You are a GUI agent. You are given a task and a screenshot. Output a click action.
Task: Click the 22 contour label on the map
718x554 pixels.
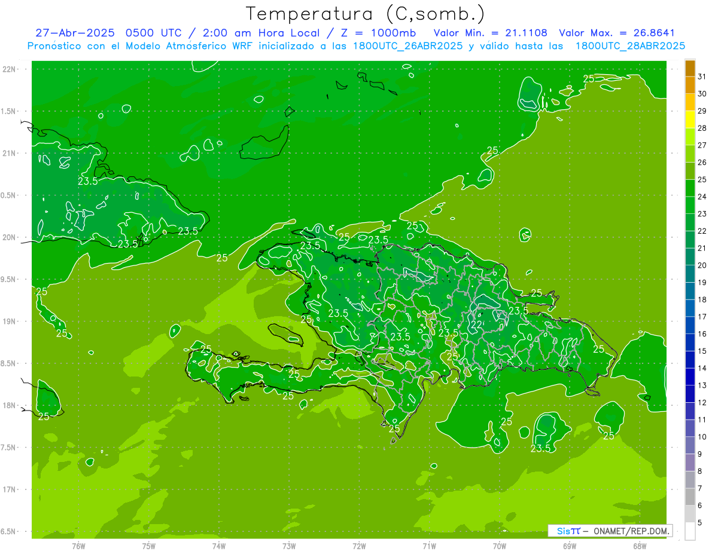476,325
